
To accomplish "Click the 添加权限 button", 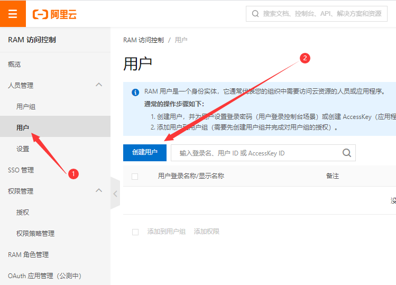I will pyautogui.click(x=207, y=232).
